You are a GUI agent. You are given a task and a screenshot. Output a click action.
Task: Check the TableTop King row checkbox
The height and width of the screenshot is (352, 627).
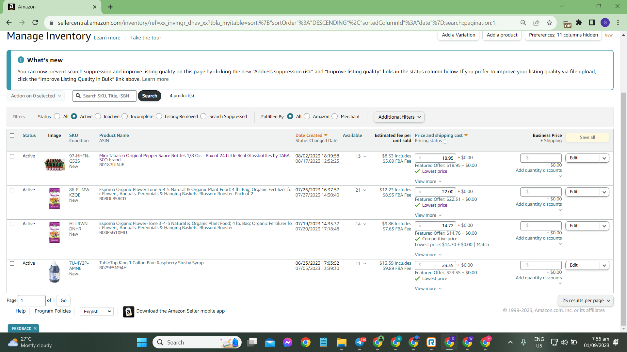12,264
